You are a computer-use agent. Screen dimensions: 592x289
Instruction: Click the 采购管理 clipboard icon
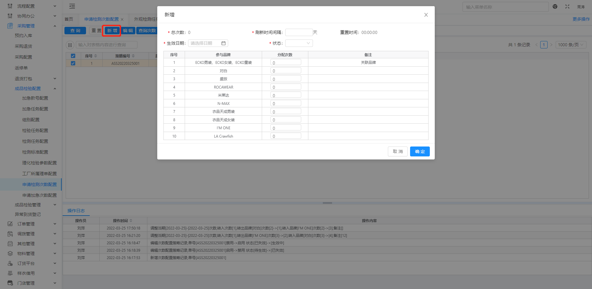10,26
